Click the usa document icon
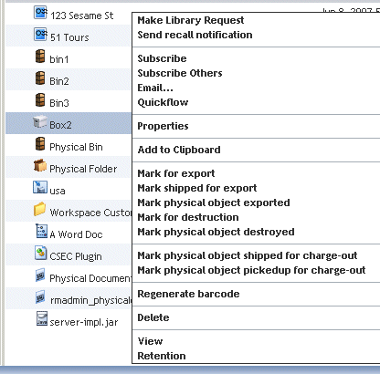Viewport: 380px width, 374px height. coord(40,187)
